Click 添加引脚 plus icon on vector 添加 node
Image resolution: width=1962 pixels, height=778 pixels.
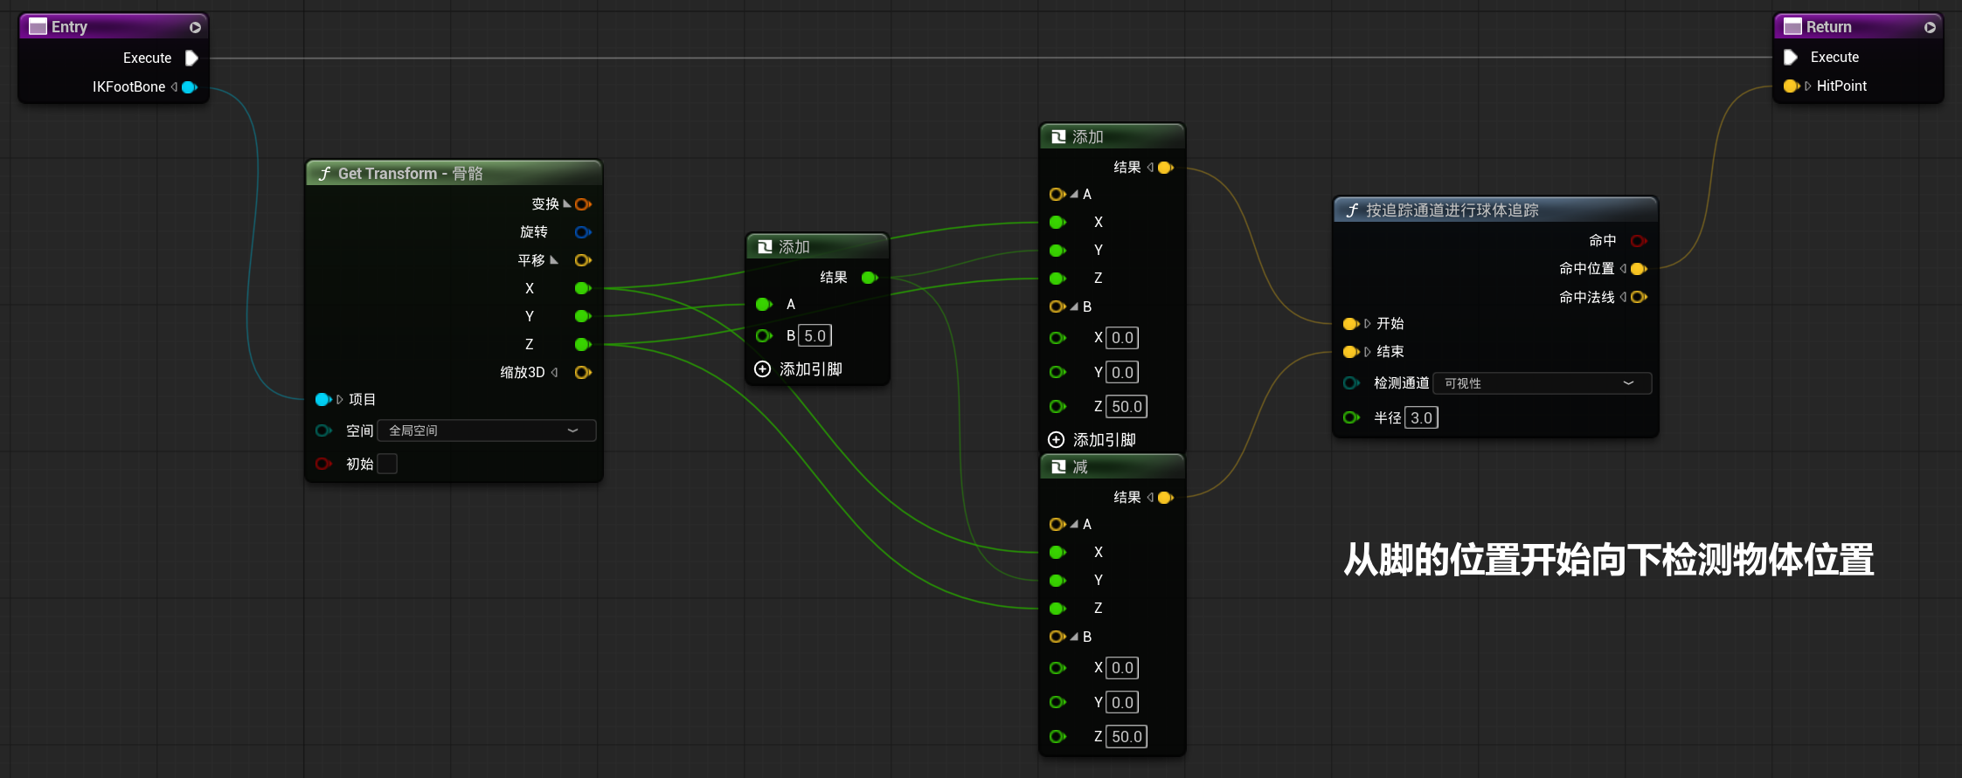(1057, 440)
